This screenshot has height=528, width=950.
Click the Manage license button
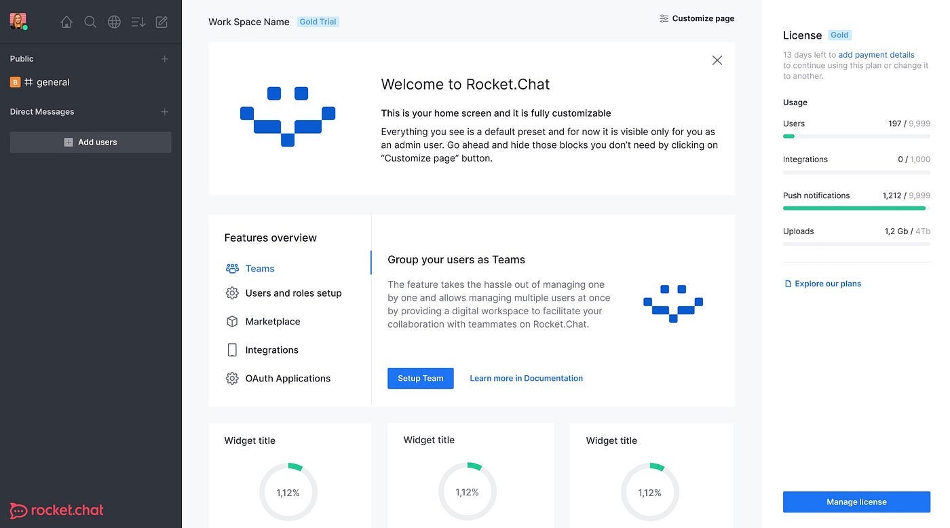(x=856, y=502)
